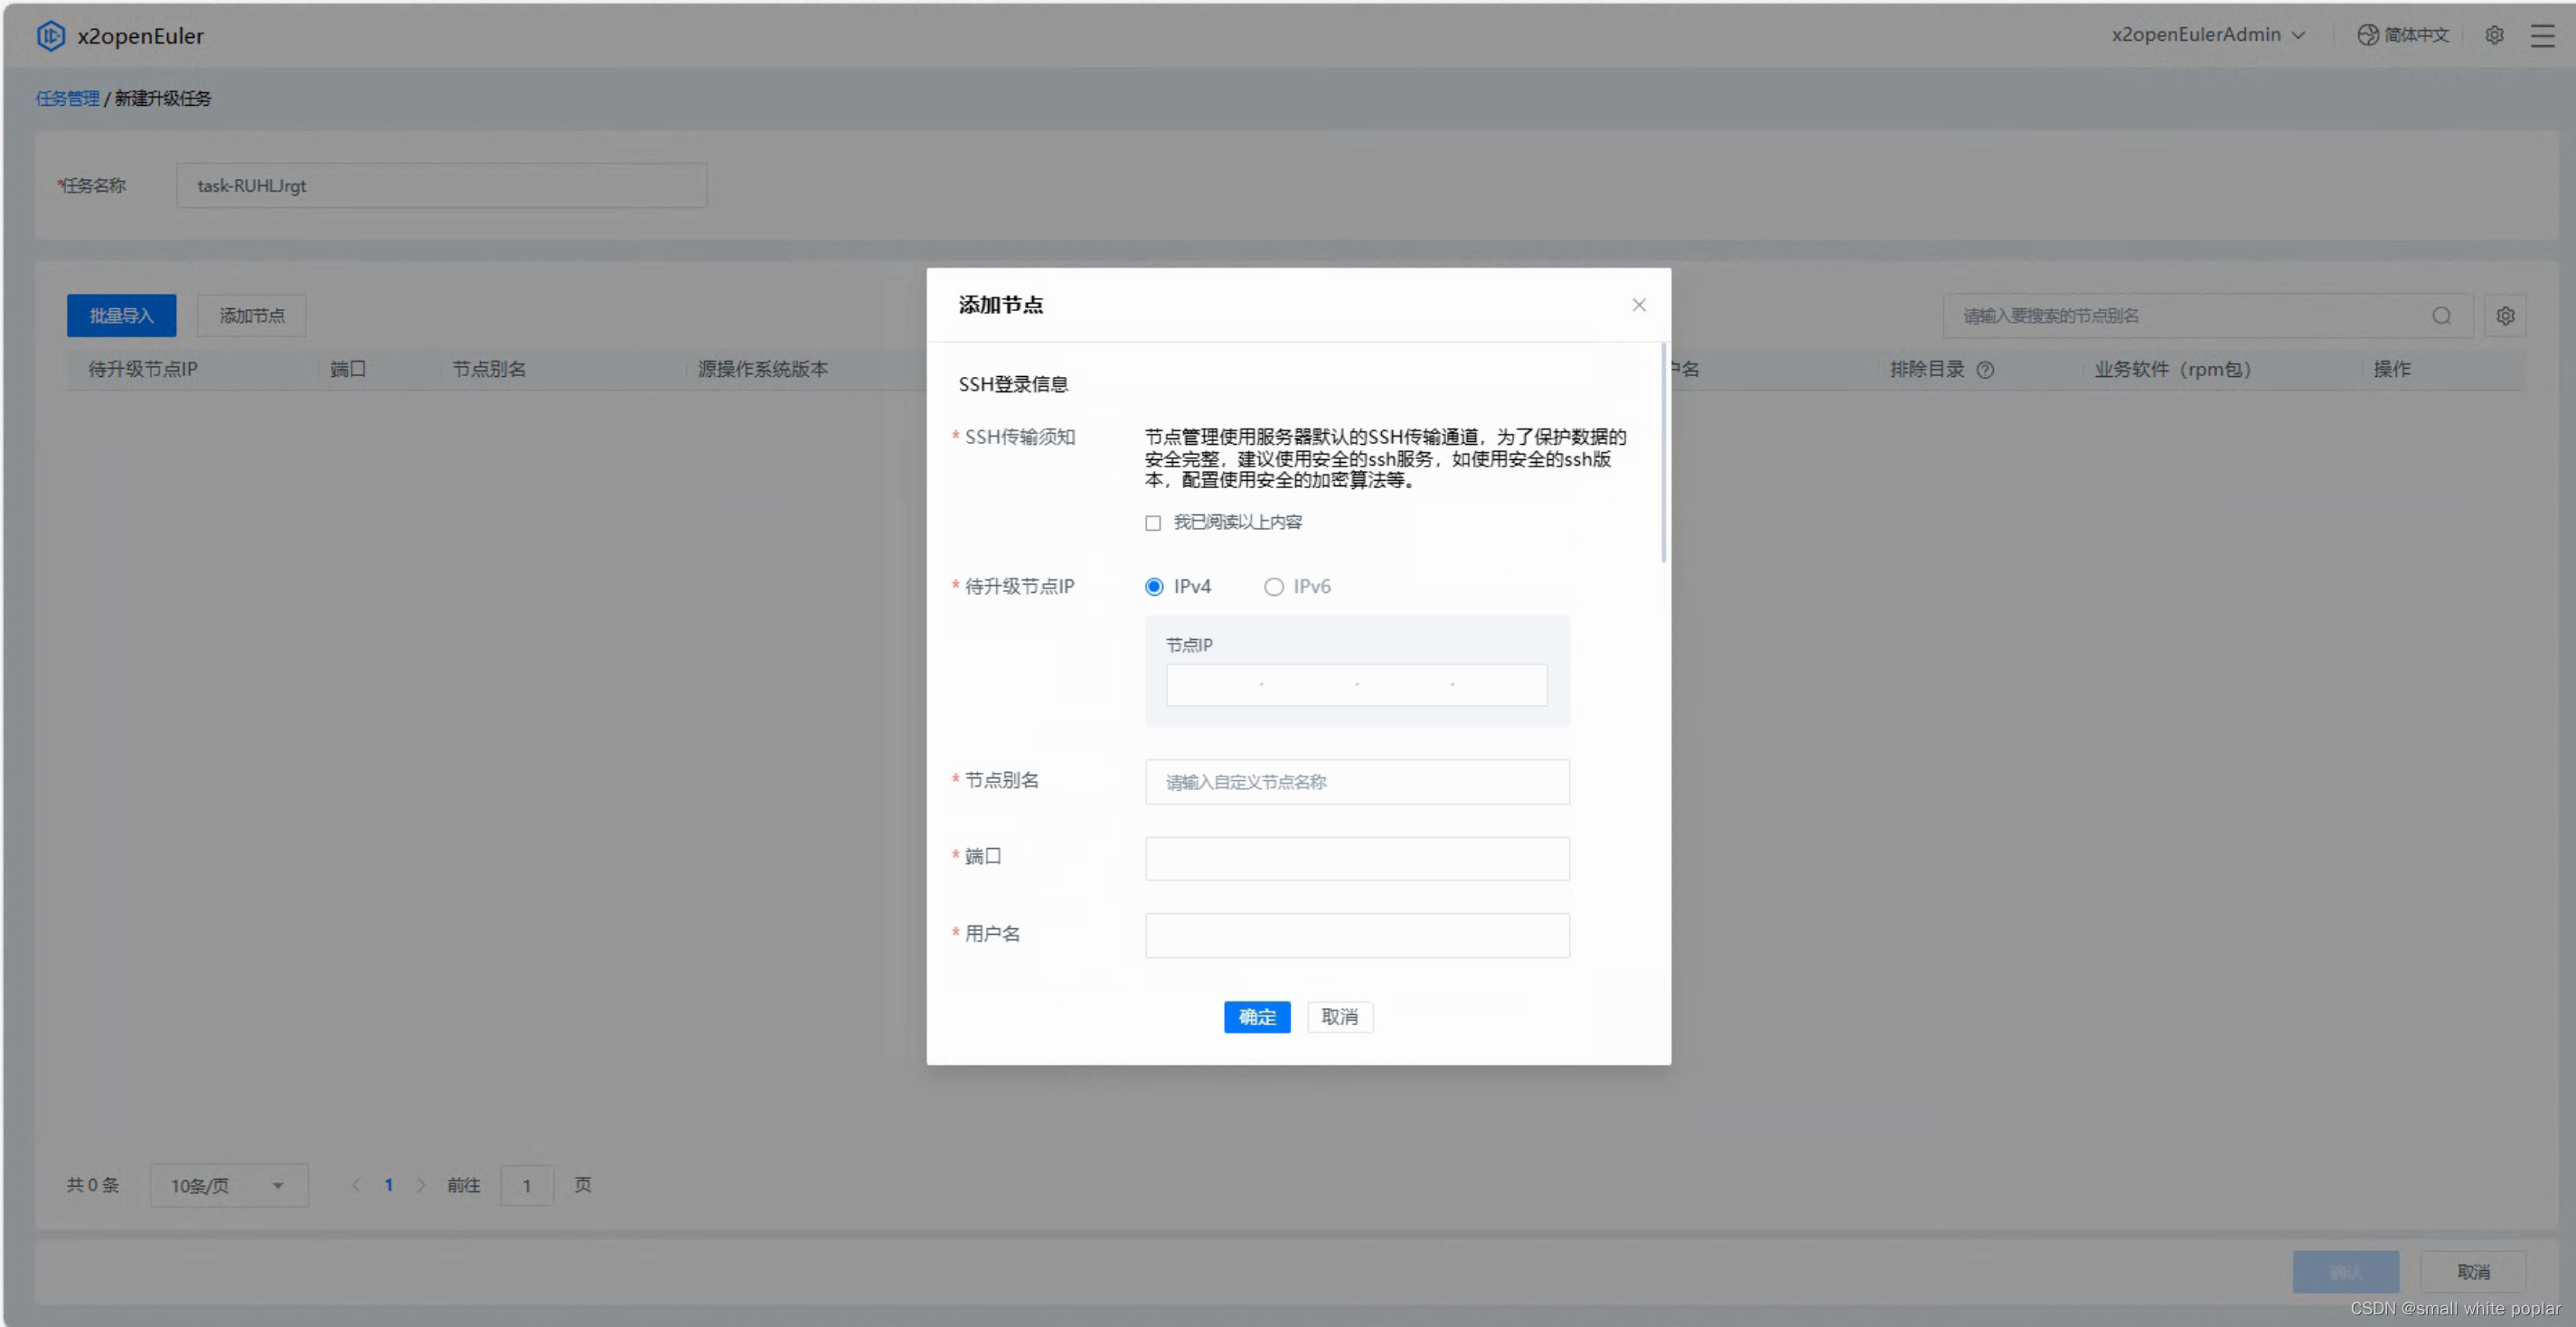Click the 源操作系统版本 column header
This screenshot has height=1327, width=2576.
pyautogui.click(x=763, y=370)
